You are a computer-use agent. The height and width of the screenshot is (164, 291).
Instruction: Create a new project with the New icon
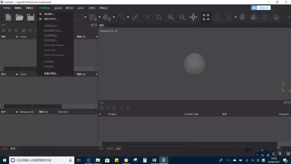pyautogui.click(x=8, y=17)
